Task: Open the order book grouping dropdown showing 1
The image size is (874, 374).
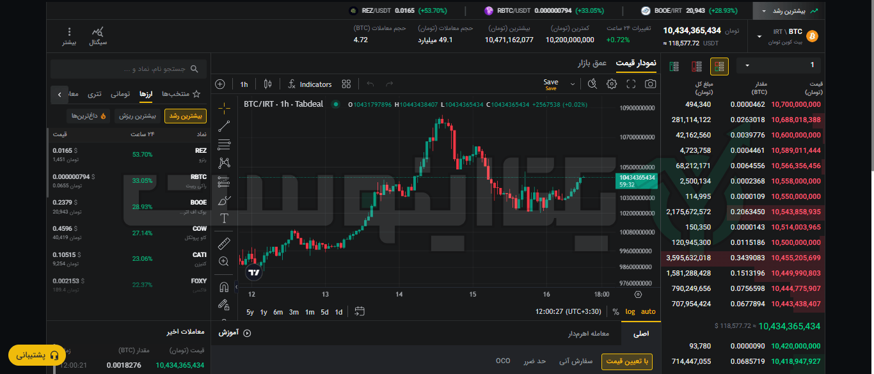Action: (777, 65)
